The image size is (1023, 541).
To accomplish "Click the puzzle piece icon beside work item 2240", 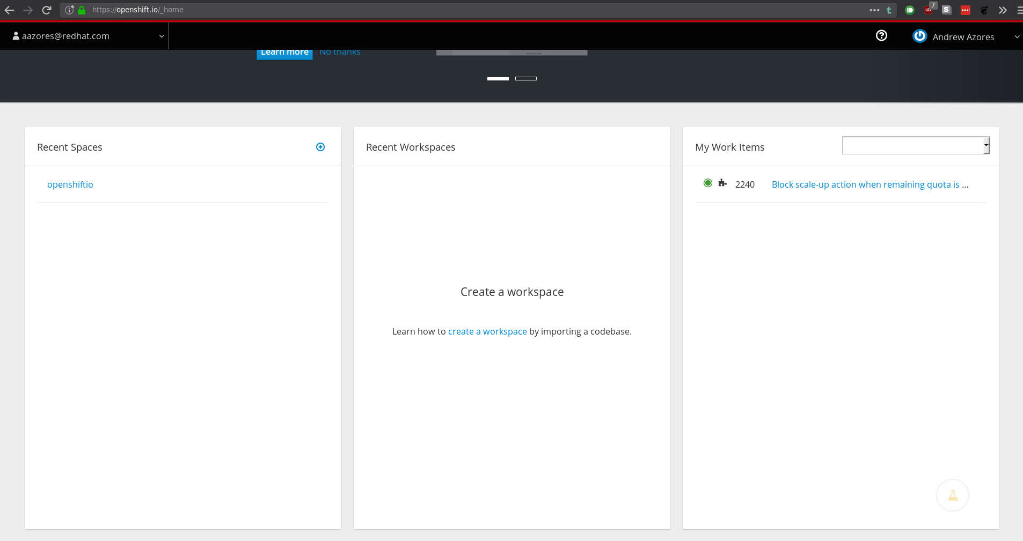I will click(x=723, y=183).
